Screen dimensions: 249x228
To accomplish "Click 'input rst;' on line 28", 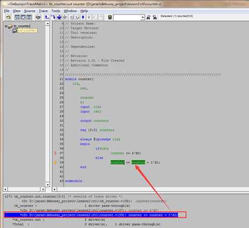I will point(91,111).
